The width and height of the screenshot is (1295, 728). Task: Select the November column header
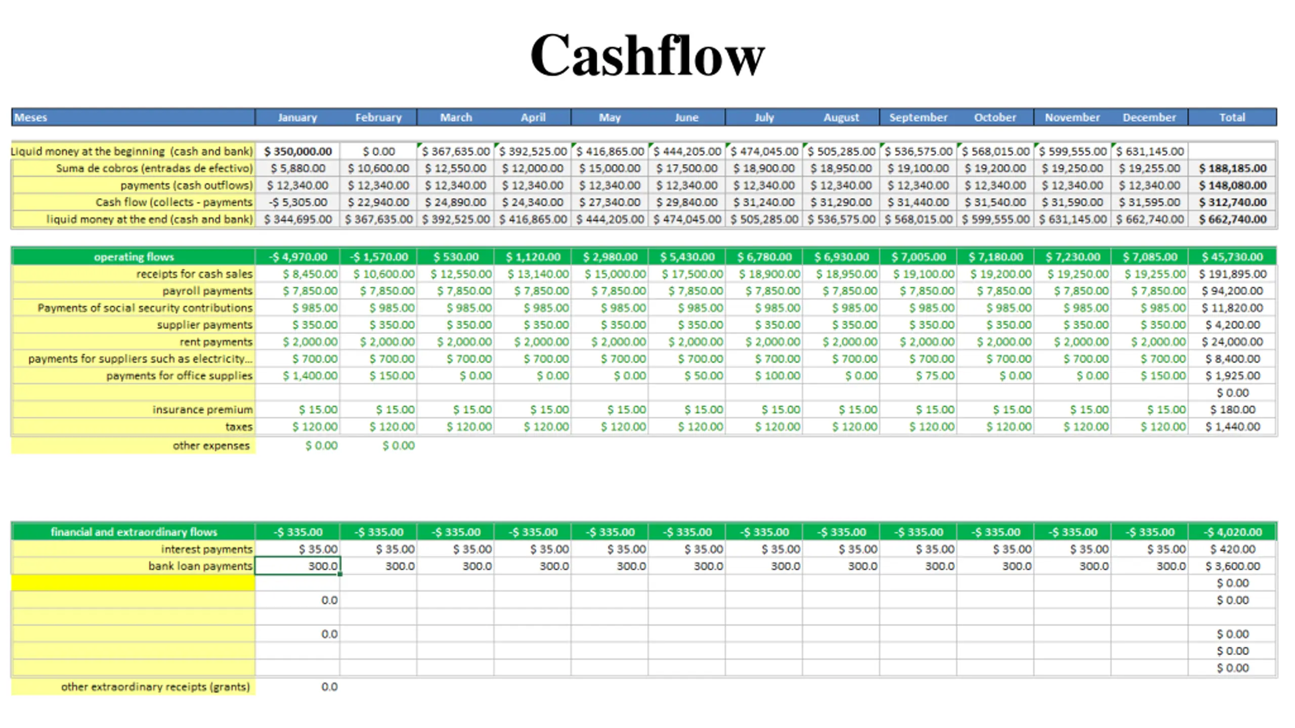pos(1072,117)
